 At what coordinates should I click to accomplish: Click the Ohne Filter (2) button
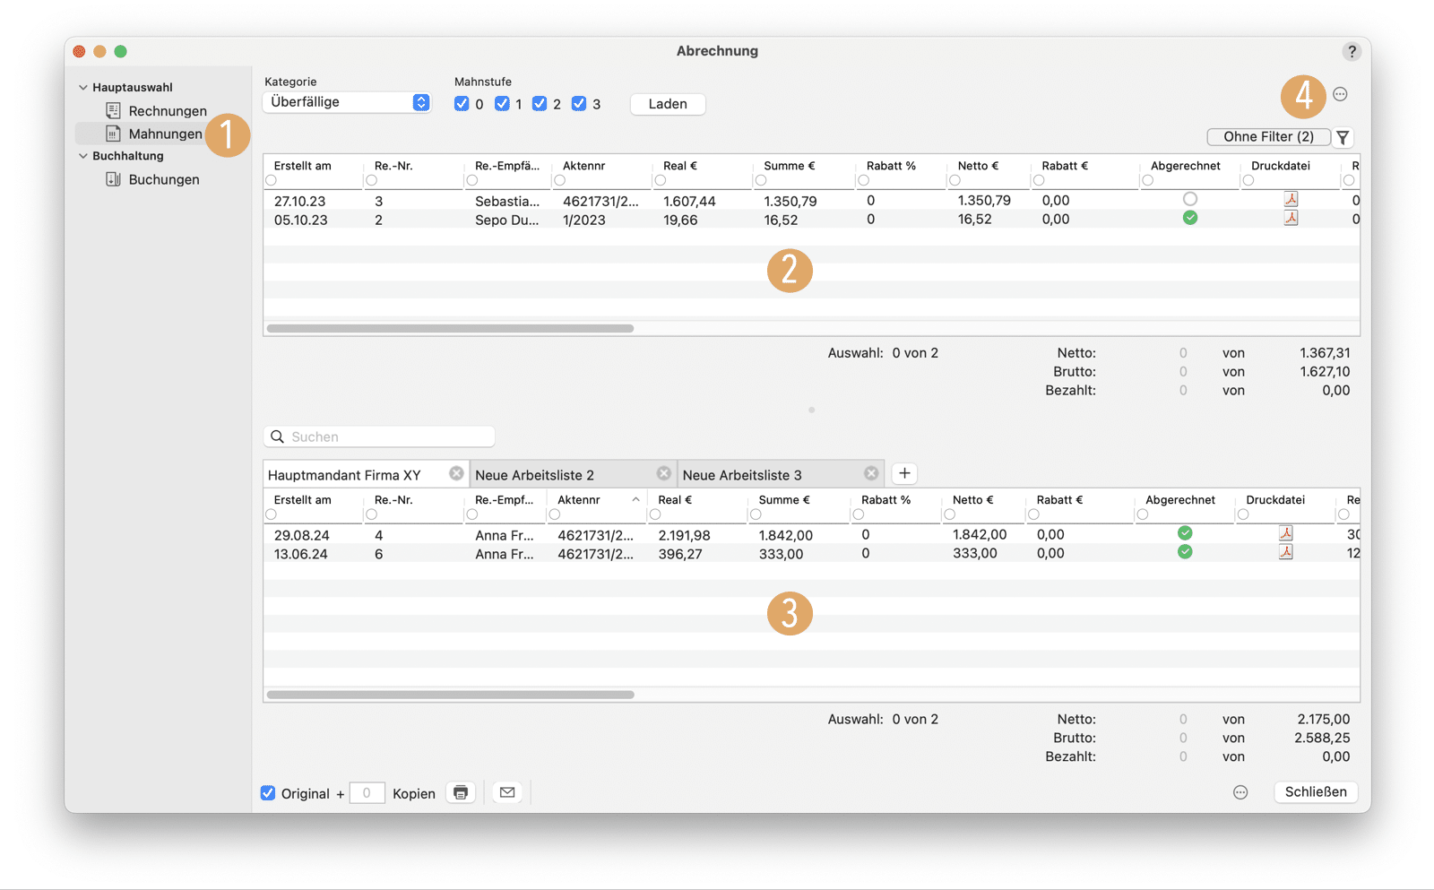[x=1268, y=137]
